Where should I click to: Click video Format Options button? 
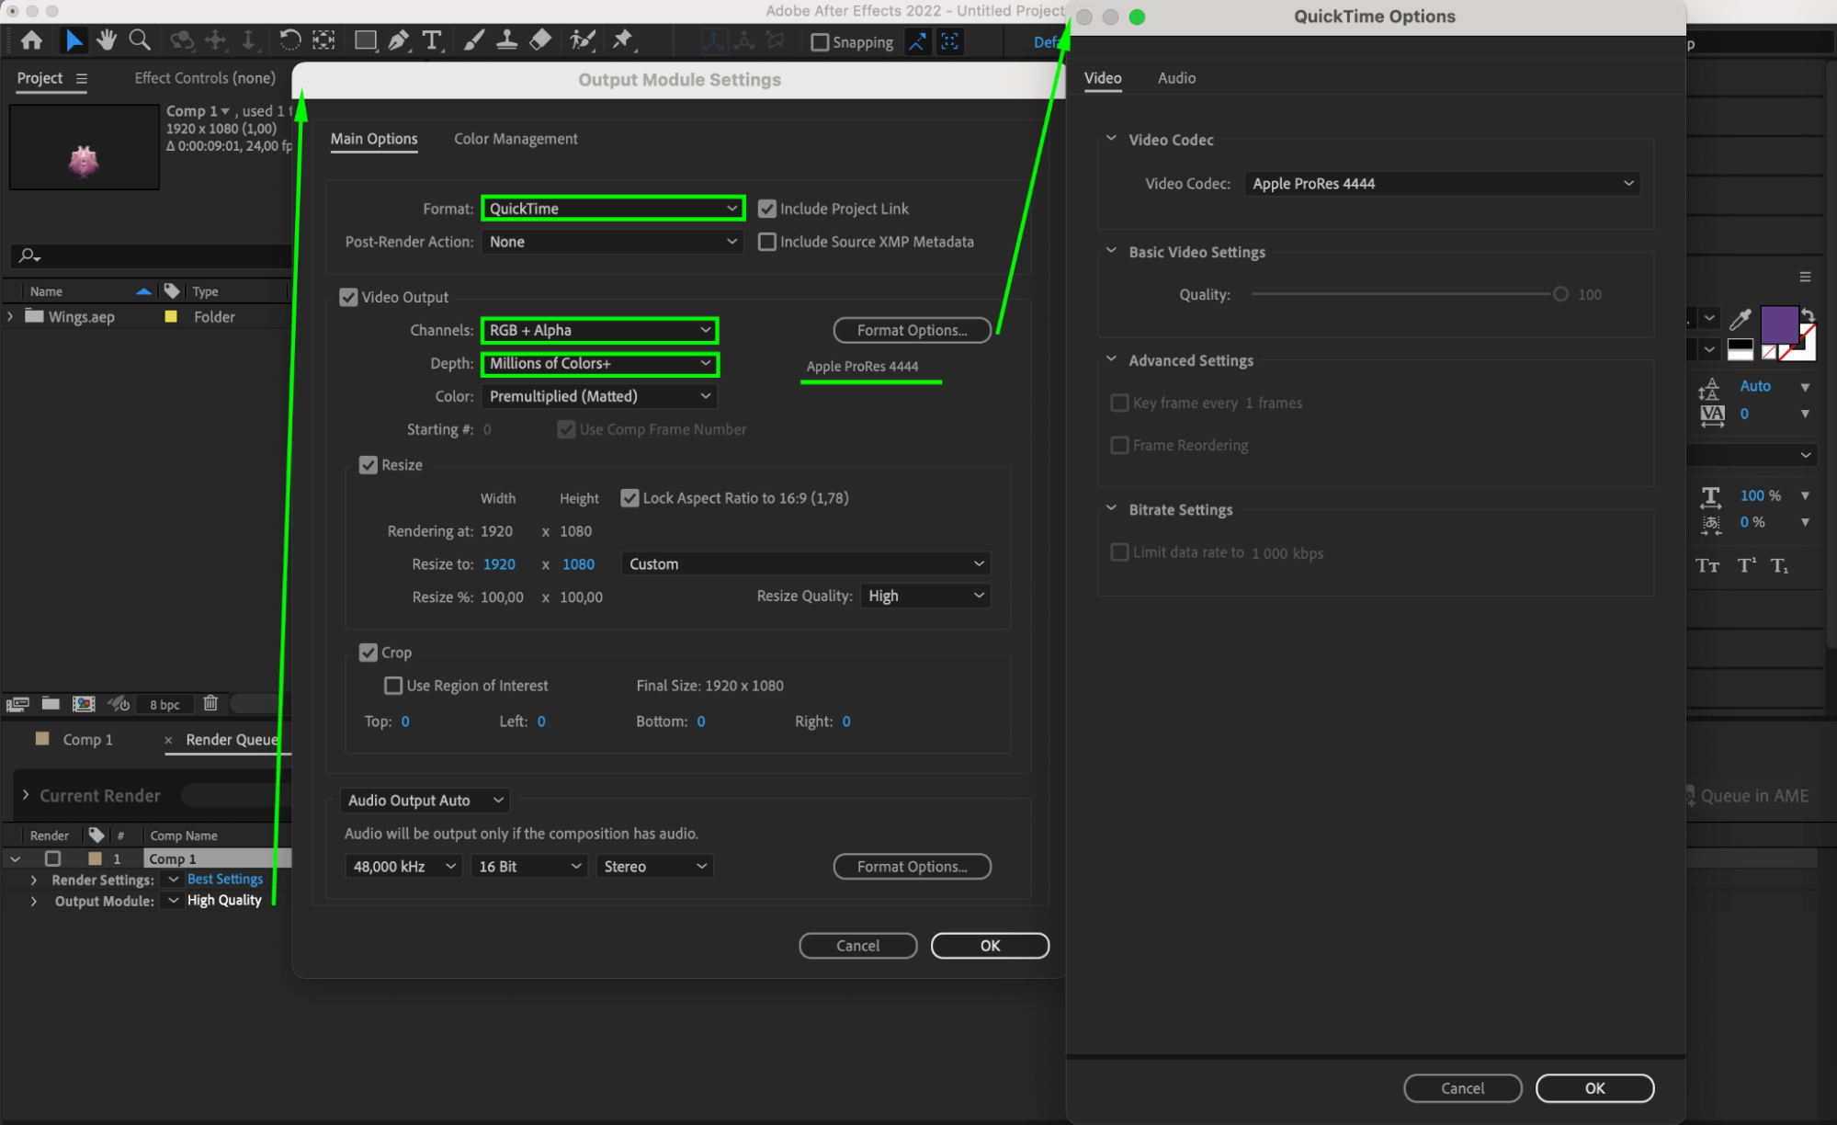(912, 330)
